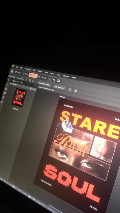Switch to the Pixel studio button

25,74
